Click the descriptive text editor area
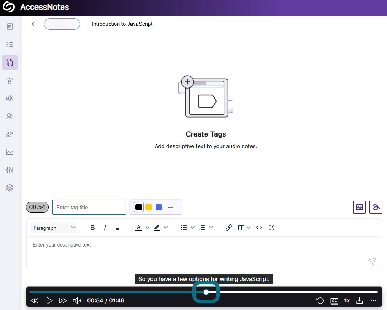 click(204, 252)
